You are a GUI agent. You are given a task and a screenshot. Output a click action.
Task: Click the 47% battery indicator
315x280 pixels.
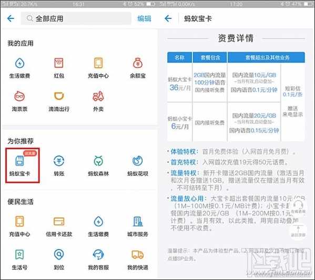pyautogui.click(x=302, y=4)
